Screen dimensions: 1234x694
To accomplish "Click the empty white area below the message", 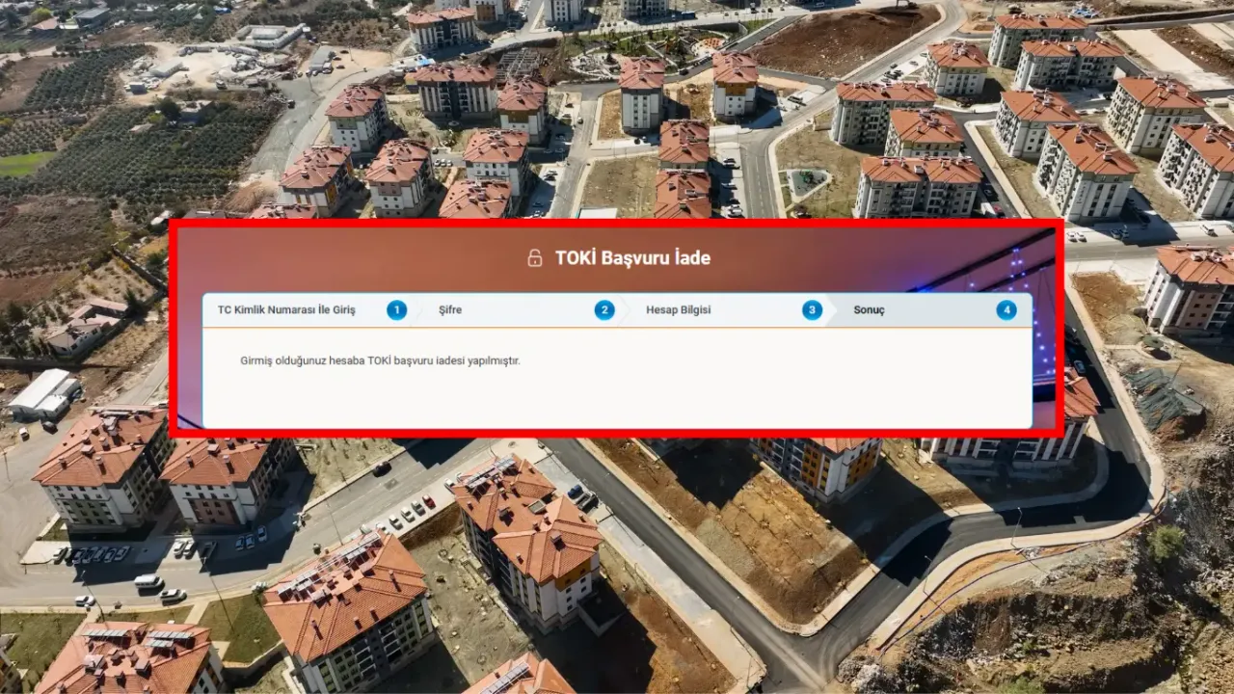I will [617, 400].
